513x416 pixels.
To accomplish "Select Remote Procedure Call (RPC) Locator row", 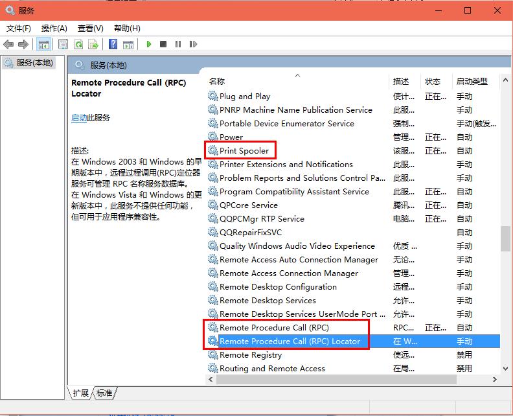I will pyautogui.click(x=354, y=341).
